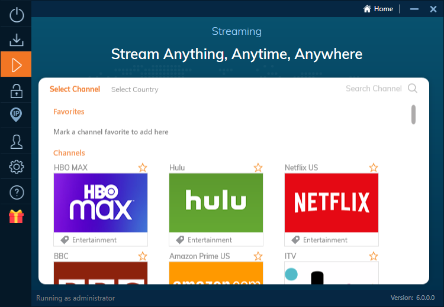Click the 'Running as administrator' status text
This screenshot has height=307, width=444.
click(x=76, y=298)
